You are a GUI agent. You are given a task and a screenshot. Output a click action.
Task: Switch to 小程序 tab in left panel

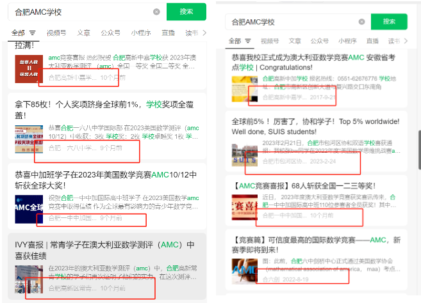(141, 33)
